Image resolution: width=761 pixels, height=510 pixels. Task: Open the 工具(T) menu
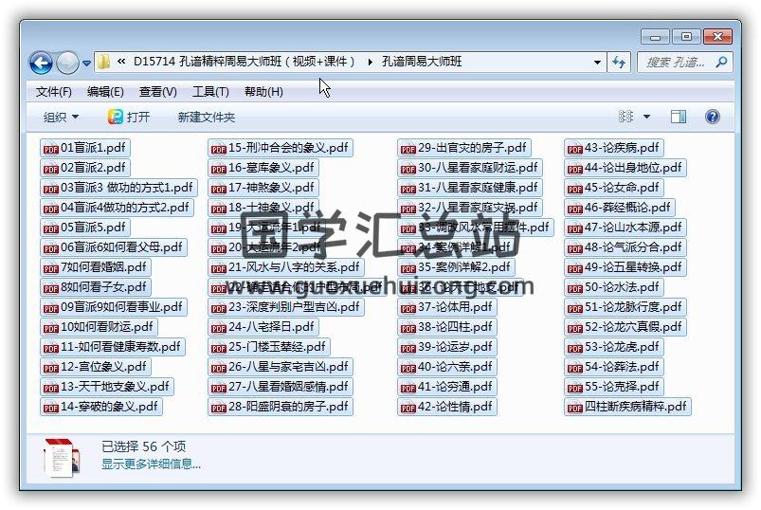(x=210, y=92)
